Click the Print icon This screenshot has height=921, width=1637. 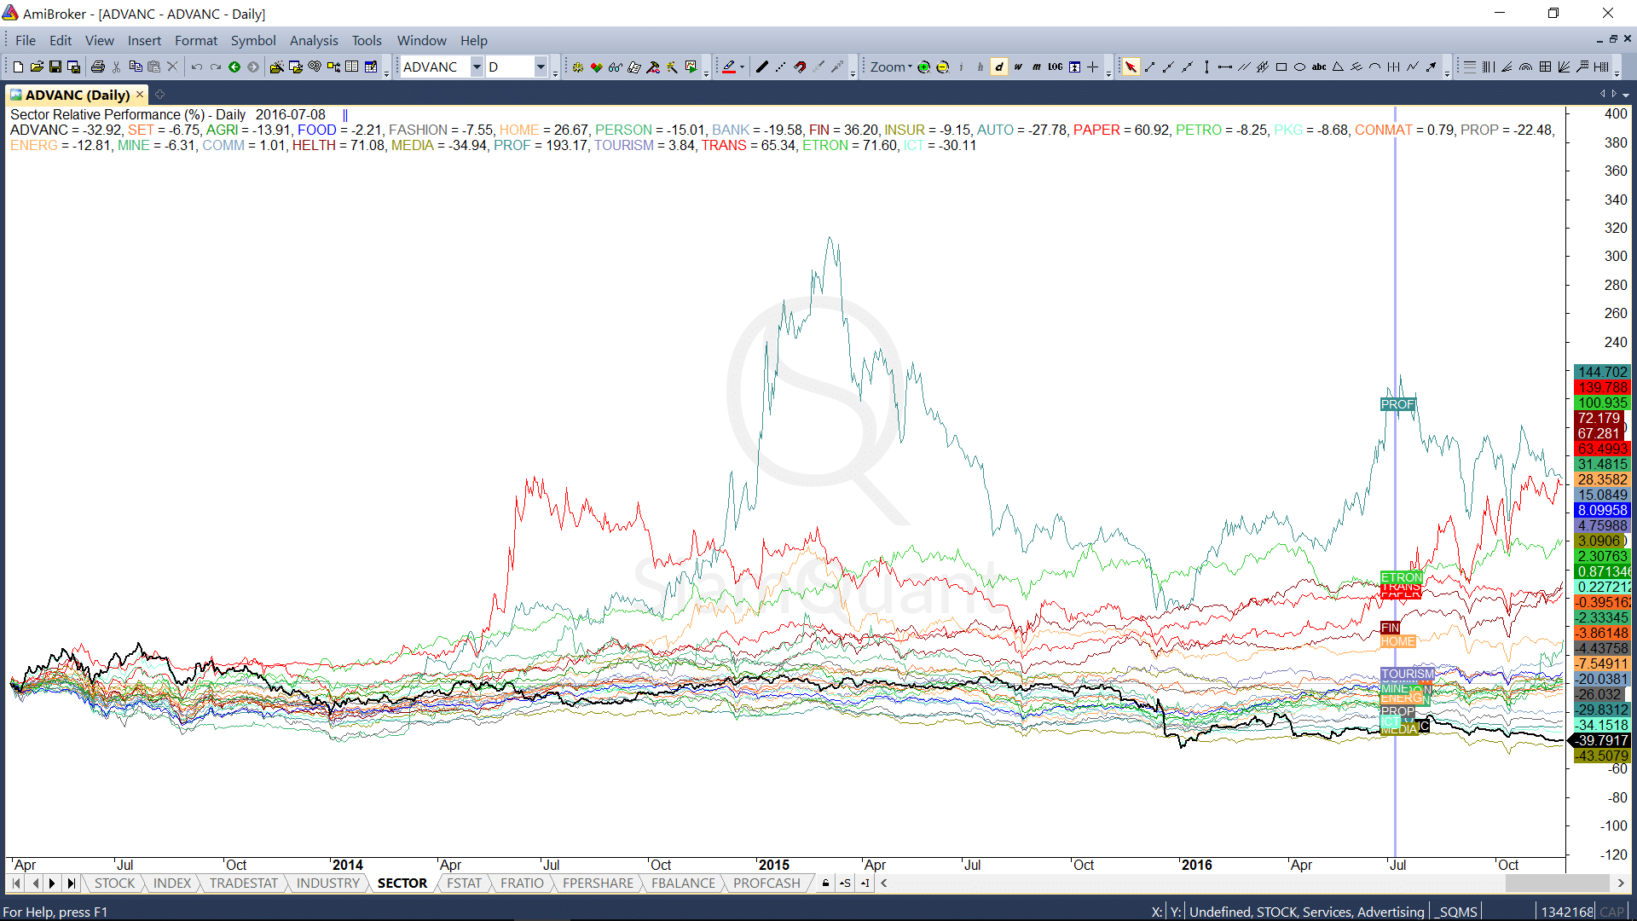point(98,67)
